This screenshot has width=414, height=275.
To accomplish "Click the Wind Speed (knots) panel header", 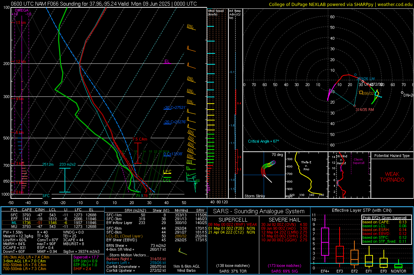I will point(216,12).
